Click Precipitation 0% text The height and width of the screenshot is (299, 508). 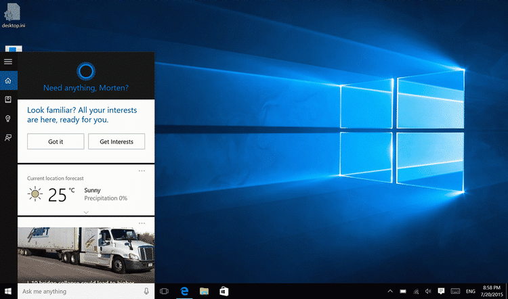(106, 198)
